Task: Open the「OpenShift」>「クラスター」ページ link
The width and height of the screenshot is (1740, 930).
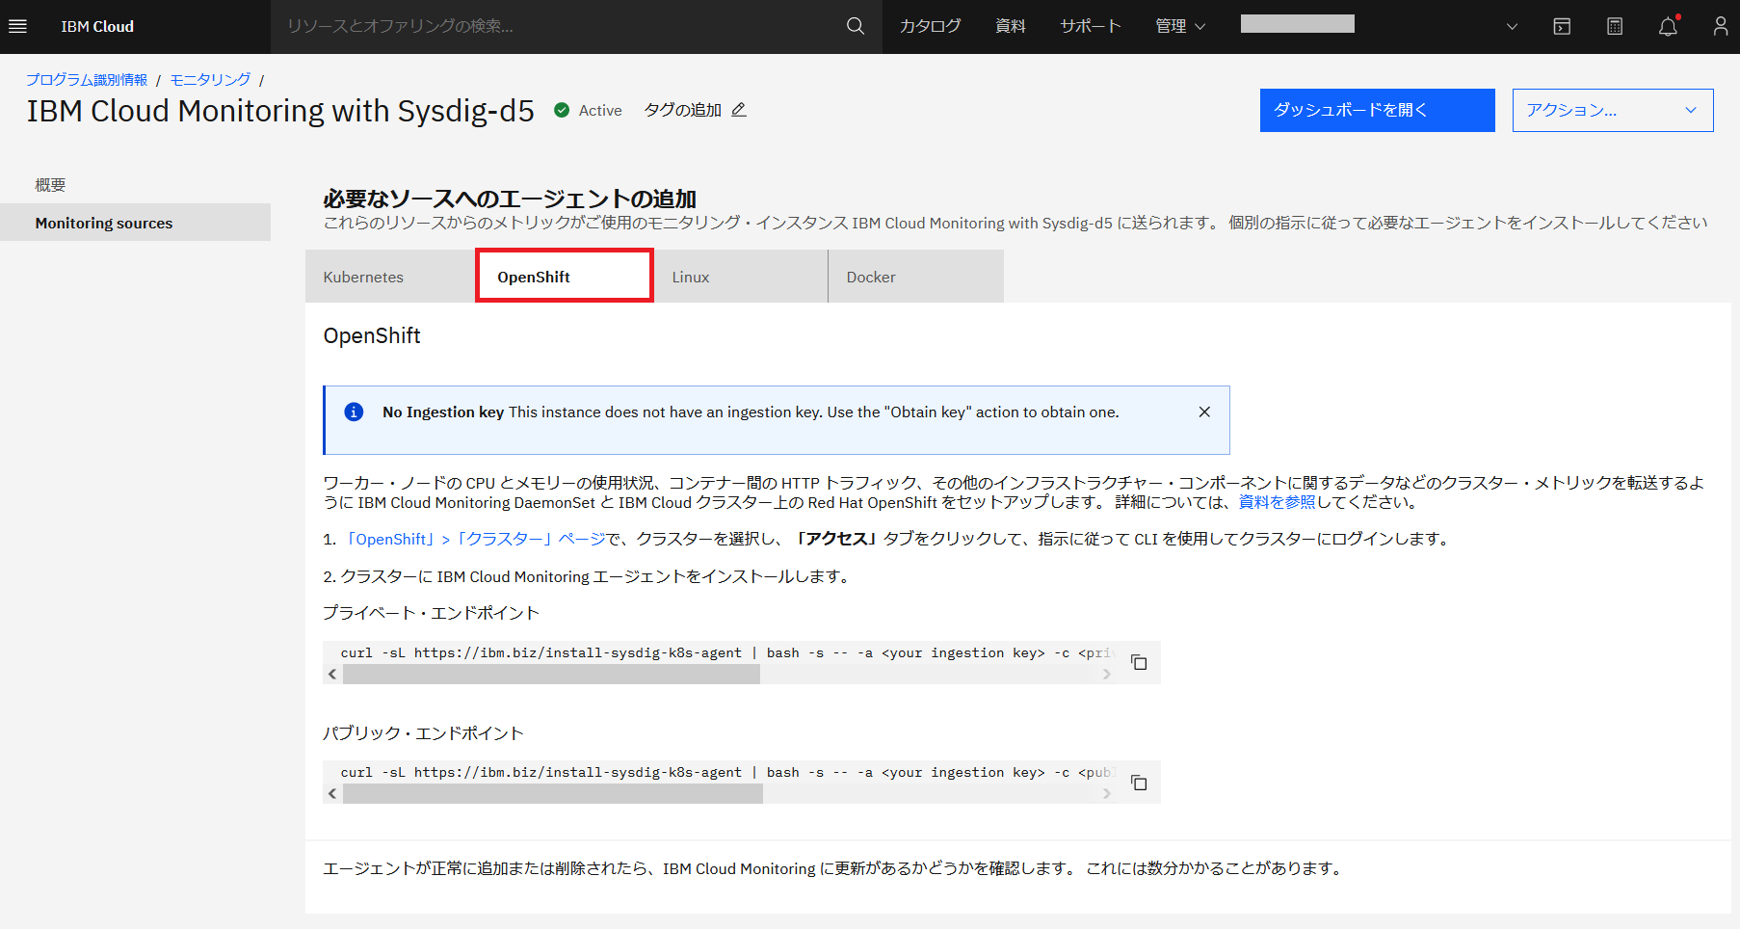Action: [473, 539]
